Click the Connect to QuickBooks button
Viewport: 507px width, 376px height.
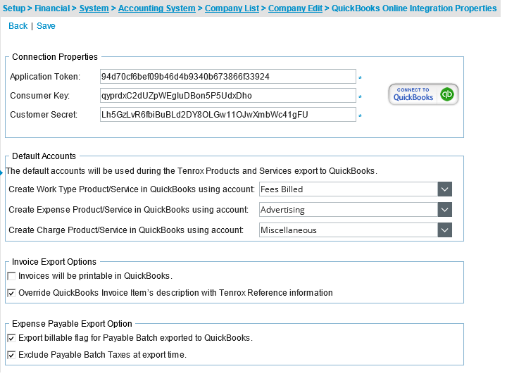(423, 94)
